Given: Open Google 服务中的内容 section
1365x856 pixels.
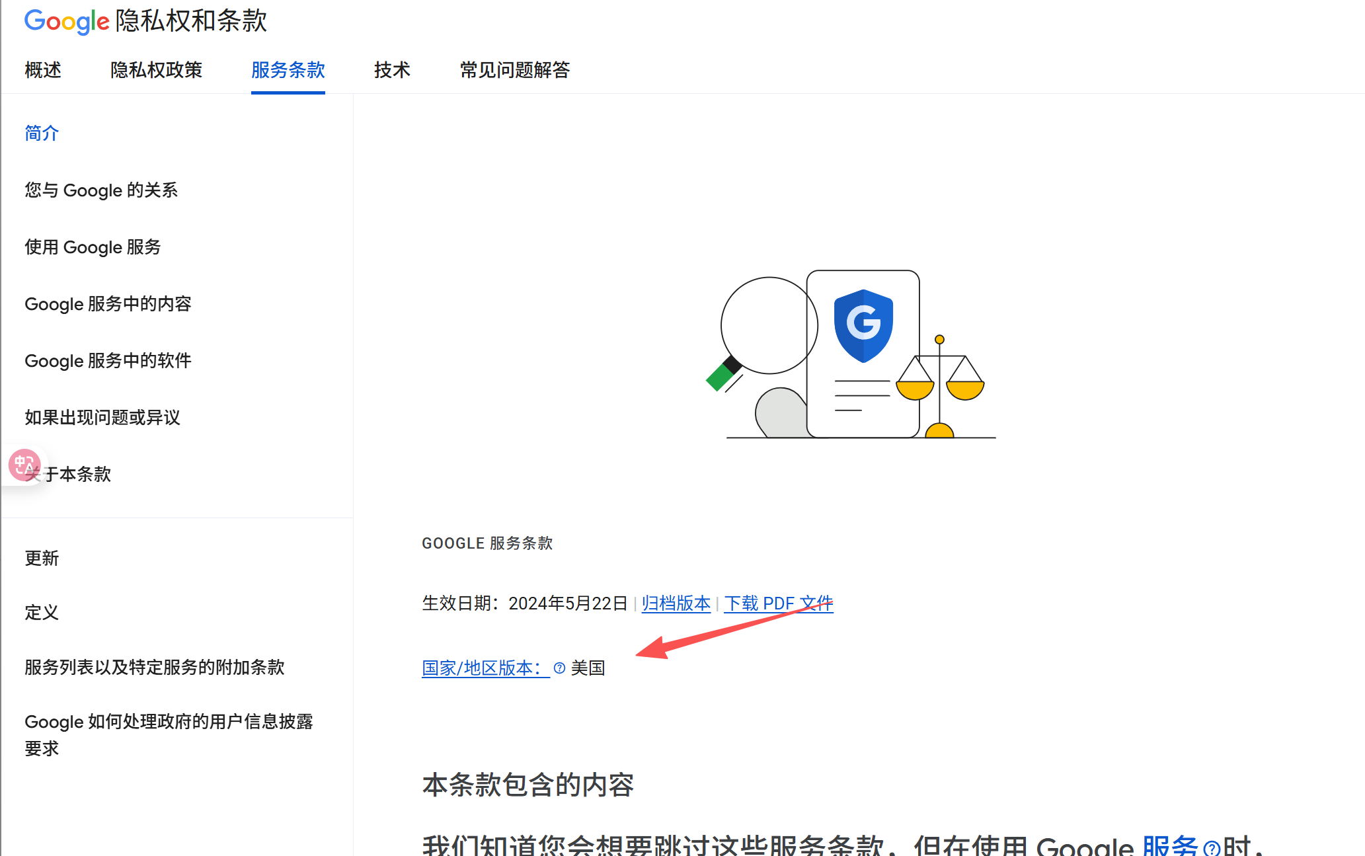Looking at the screenshot, I should [108, 304].
